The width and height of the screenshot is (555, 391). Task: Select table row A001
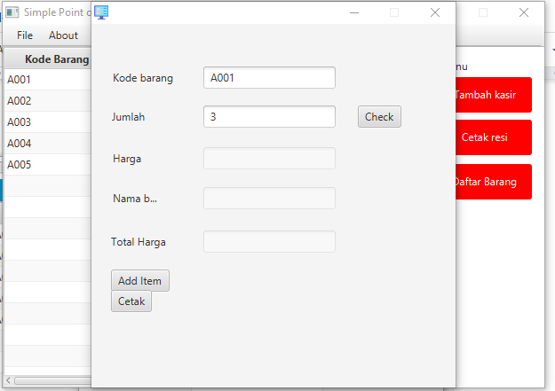tap(48, 80)
